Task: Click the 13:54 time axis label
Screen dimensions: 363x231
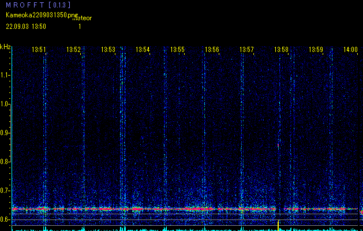Action: 143,50
